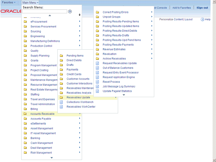216x162 pixels.
Task: Open the Favorites dropdown
Action: 9,2
